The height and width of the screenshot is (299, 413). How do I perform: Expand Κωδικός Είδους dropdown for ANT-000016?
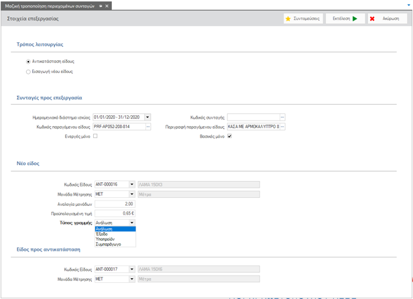coord(132,184)
